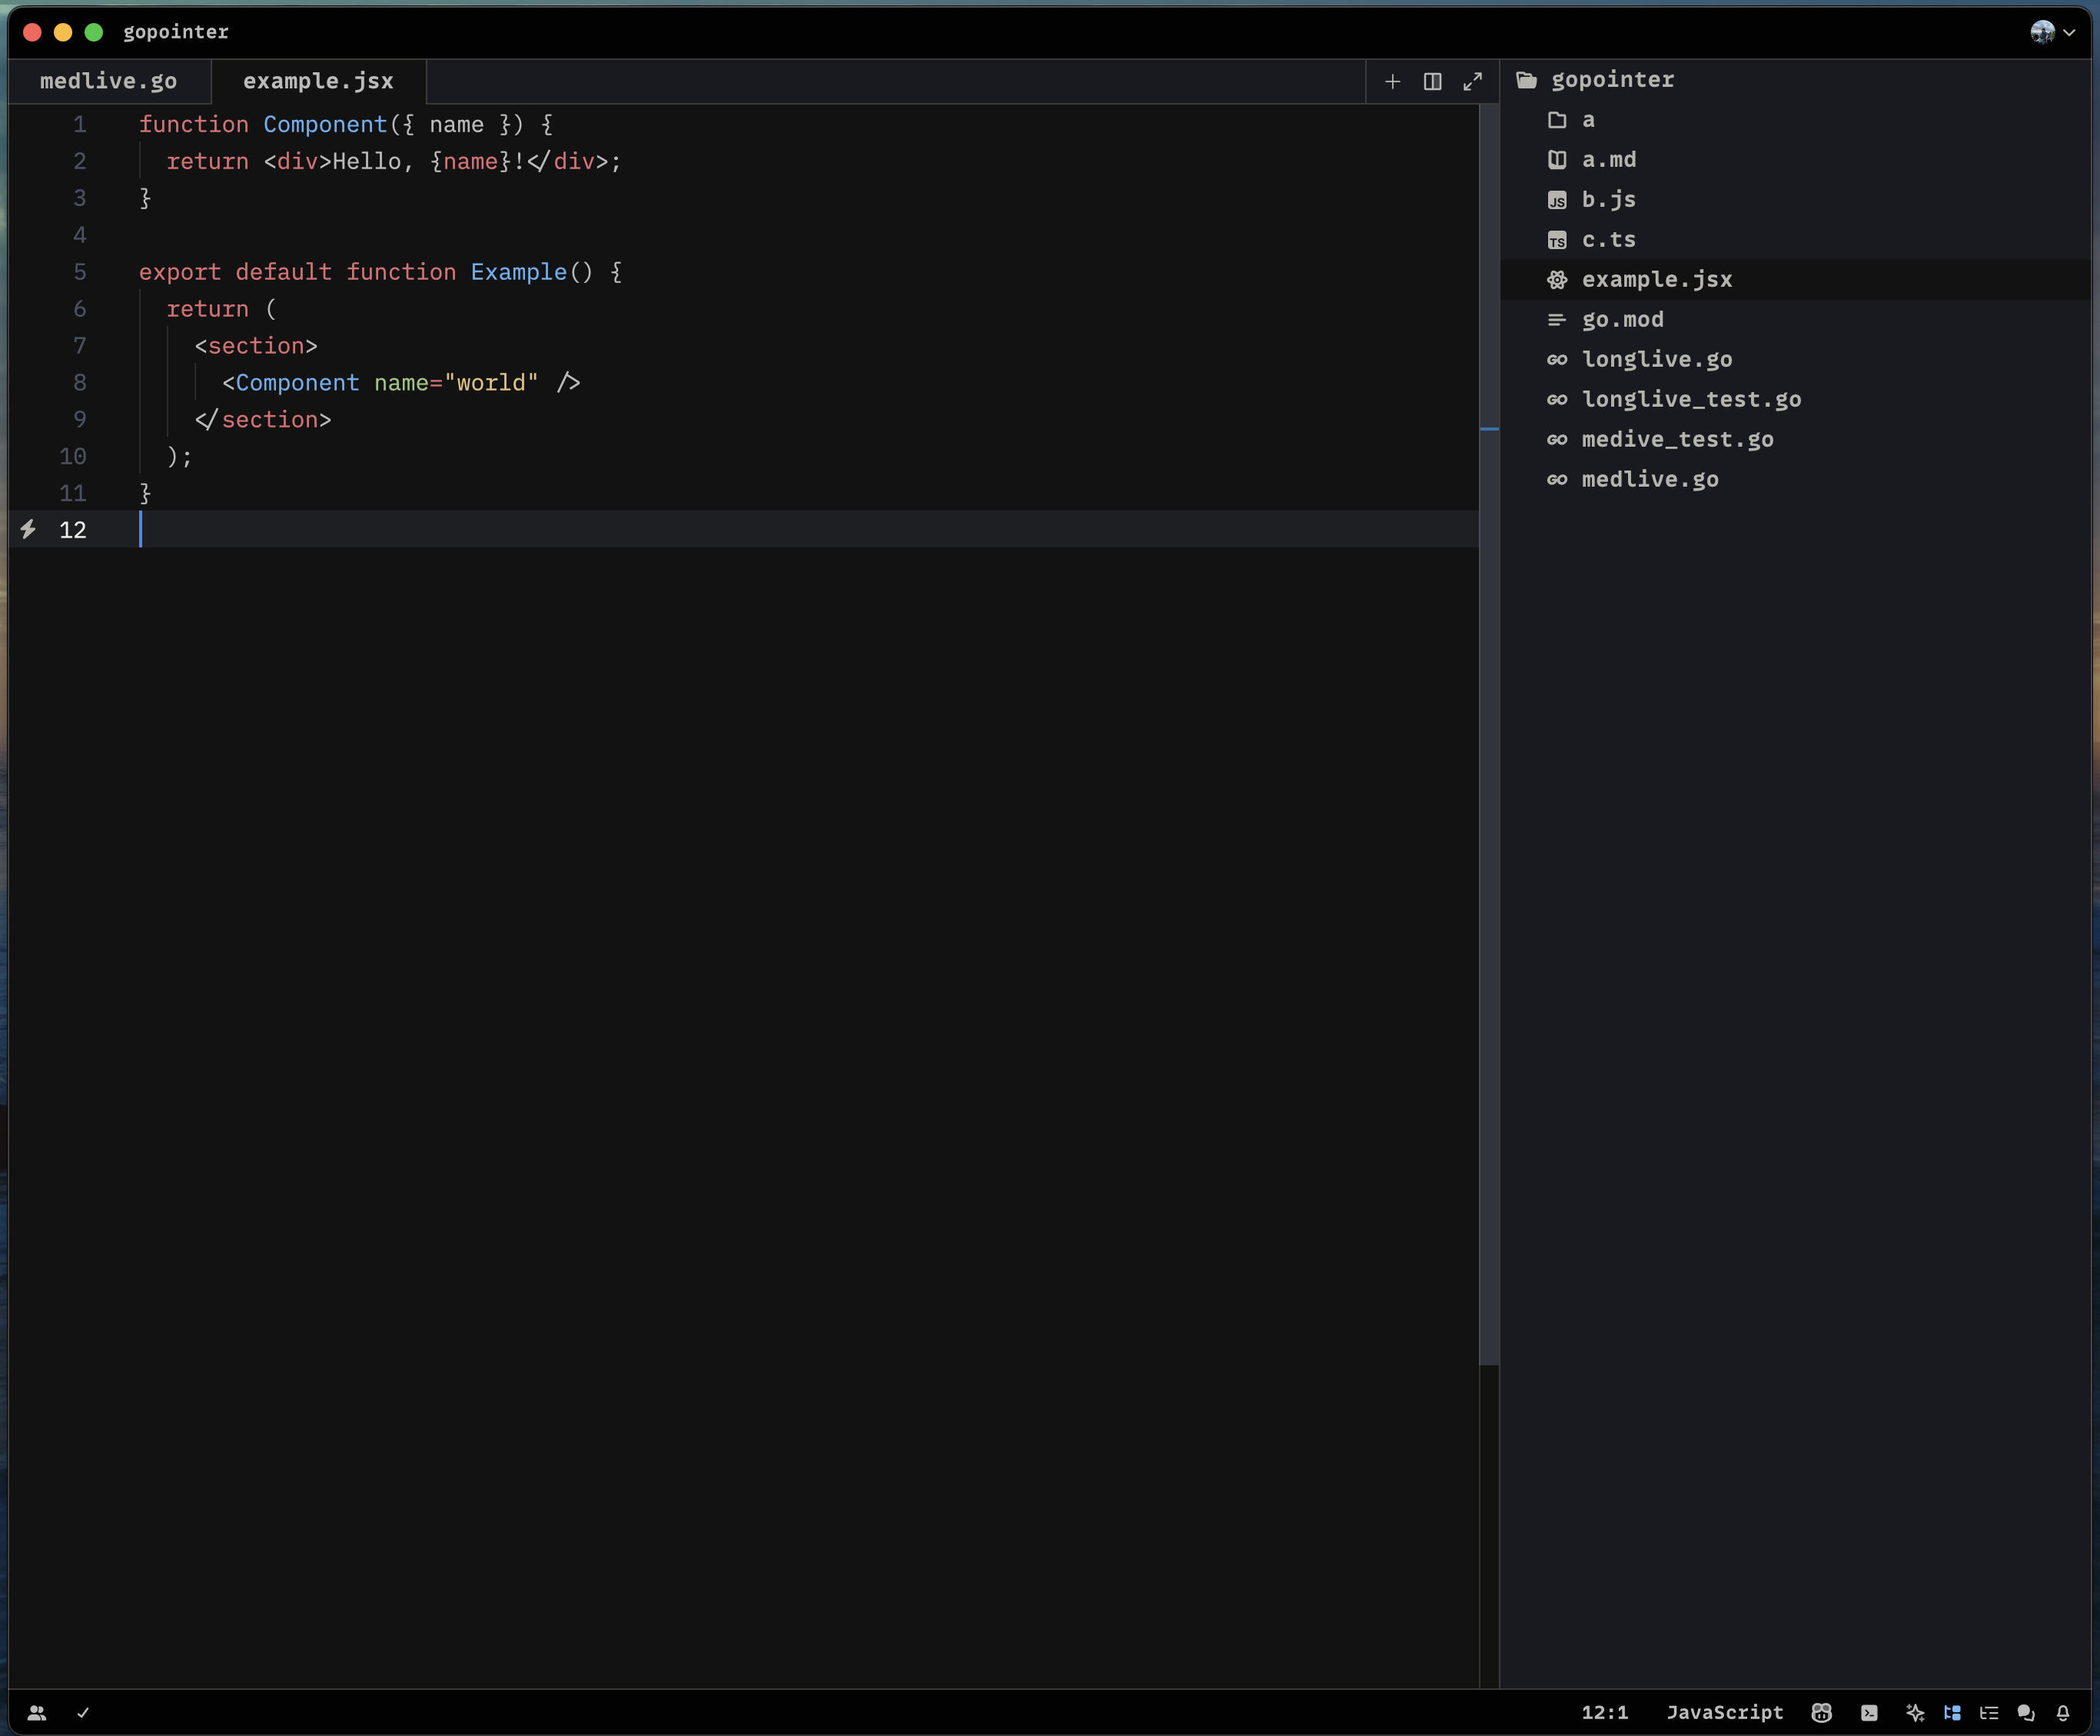Toggle zoom on the editor pane
The width and height of the screenshot is (2100, 1736).
[1472, 81]
